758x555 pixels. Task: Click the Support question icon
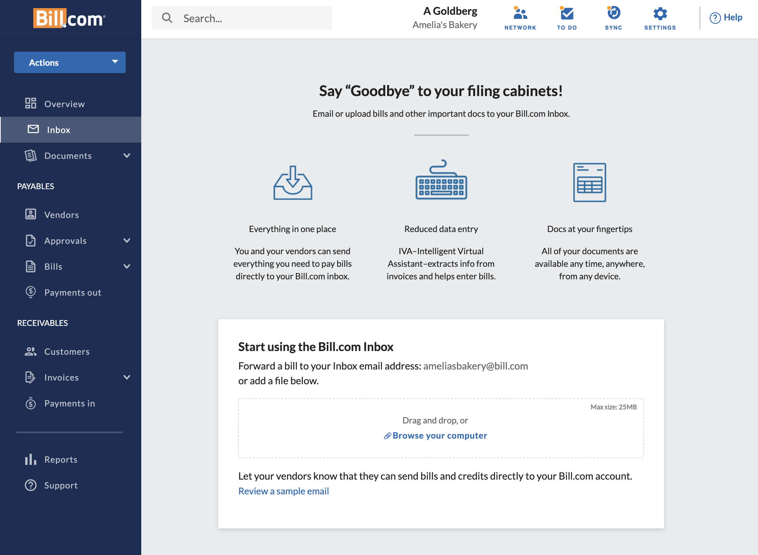(31, 485)
